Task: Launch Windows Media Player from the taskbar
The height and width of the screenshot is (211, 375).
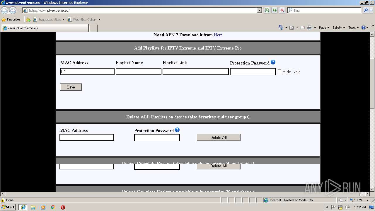Action: [x=43, y=207]
